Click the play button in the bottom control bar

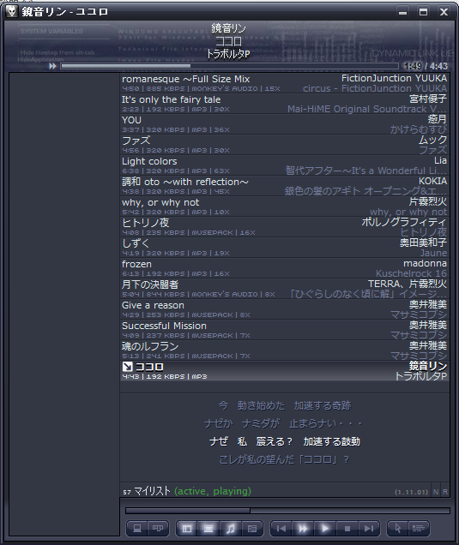pyautogui.click(x=324, y=529)
